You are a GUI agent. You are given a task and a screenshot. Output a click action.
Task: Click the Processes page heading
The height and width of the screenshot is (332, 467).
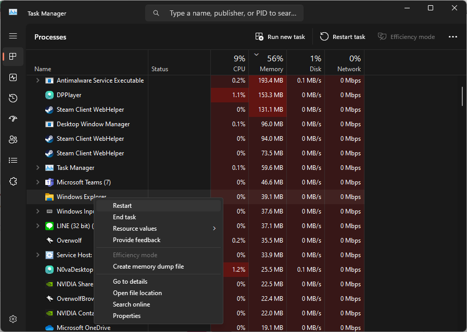pyautogui.click(x=51, y=37)
